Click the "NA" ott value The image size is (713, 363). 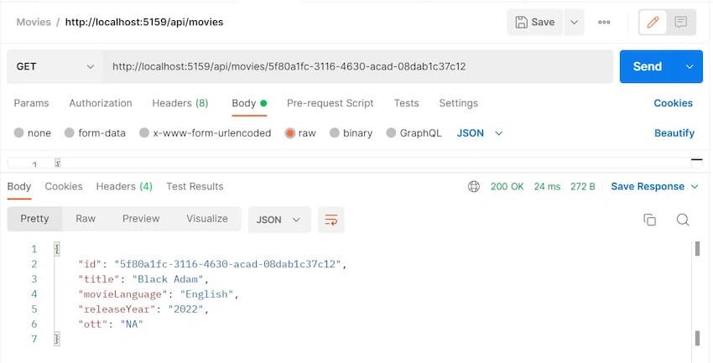click(x=132, y=324)
